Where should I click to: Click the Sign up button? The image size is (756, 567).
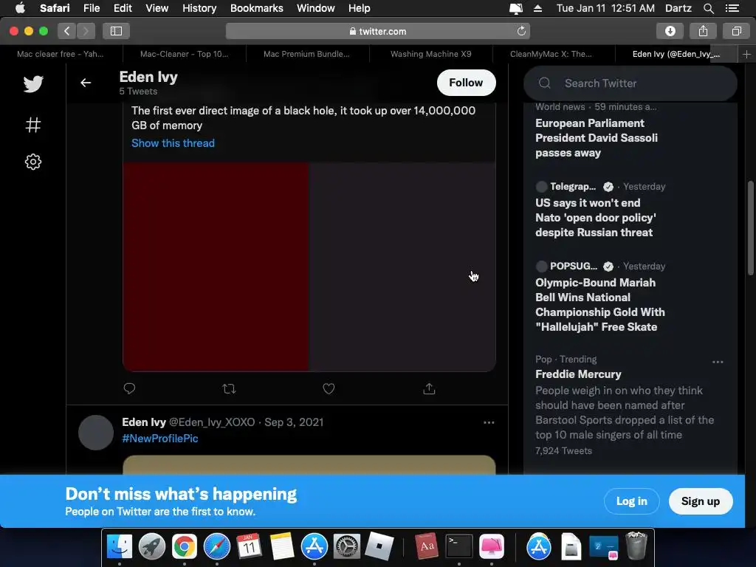701,501
